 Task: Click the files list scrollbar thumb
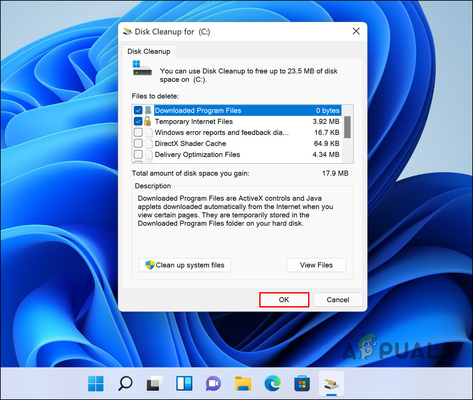(x=347, y=127)
